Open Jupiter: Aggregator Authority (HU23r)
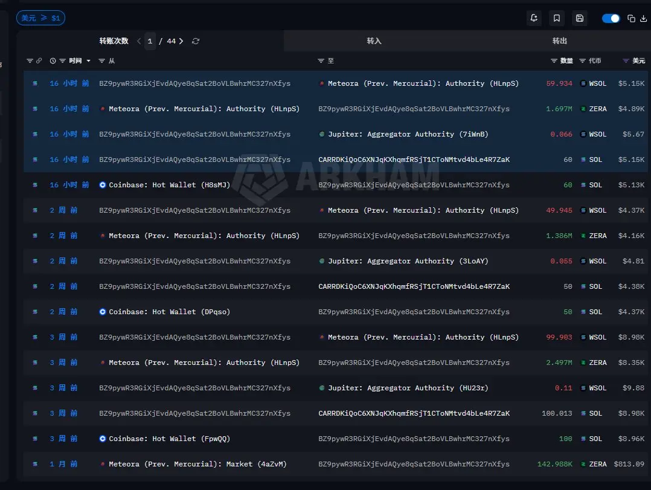The height and width of the screenshot is (490, 651). coord(408,388)
